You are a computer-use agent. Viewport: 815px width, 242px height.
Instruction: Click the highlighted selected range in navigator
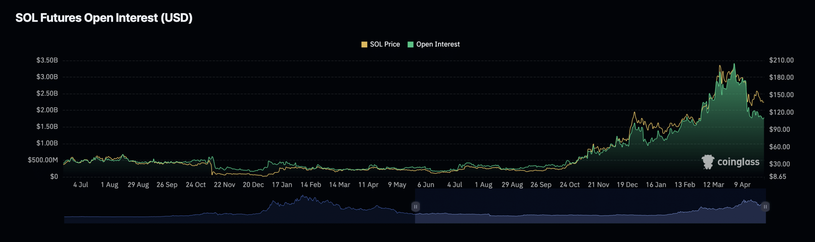[590, 206]
